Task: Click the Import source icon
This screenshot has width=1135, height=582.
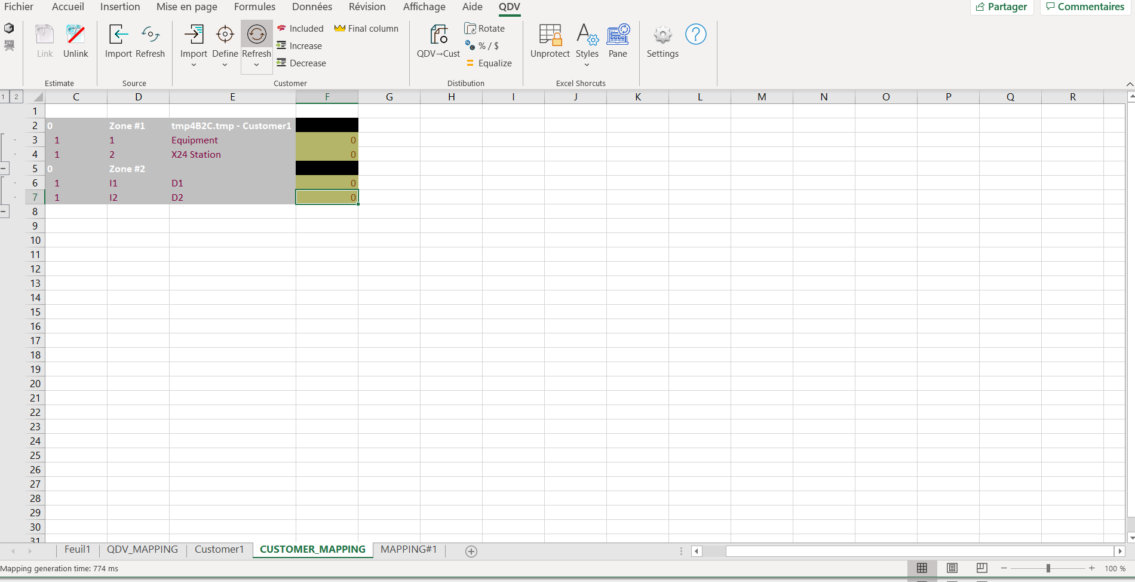Action: click(118, 35)
